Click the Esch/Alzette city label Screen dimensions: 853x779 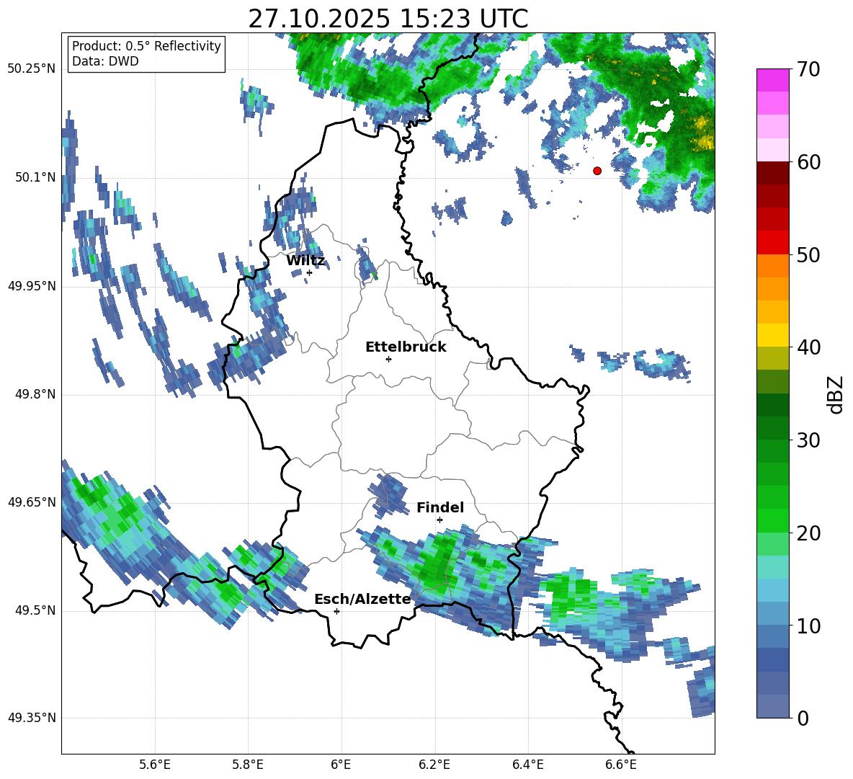[x=363, y=599]
